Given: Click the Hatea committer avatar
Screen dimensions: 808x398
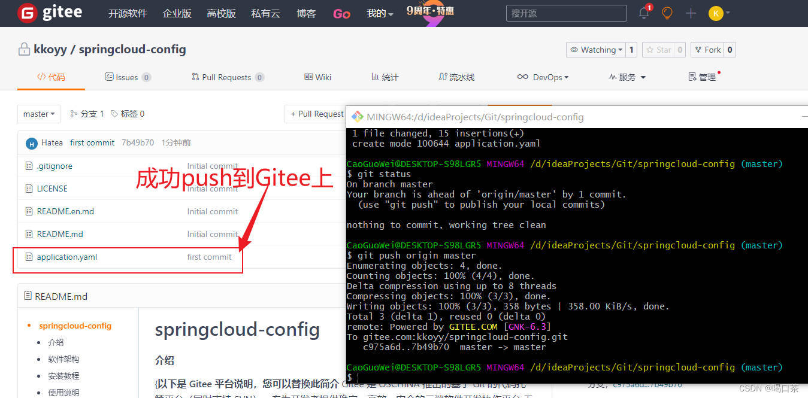Looking at the screenshot, I should click(31, 143).
